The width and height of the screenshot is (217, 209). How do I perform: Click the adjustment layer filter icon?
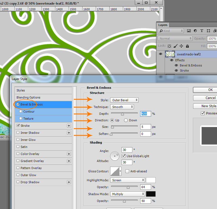pos(195,31)
